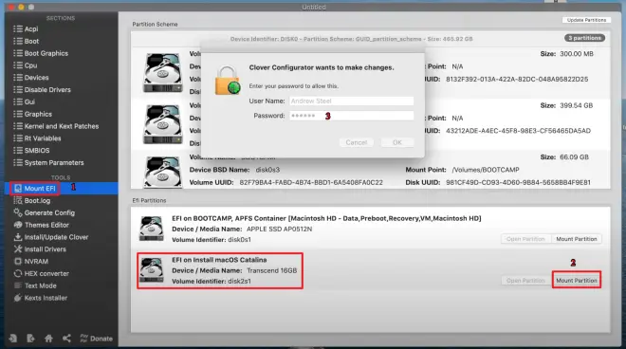This screenshot has height=349, width=626.
Task: Click the home icon in bottom toolbar
Action: tap(48, 339)
